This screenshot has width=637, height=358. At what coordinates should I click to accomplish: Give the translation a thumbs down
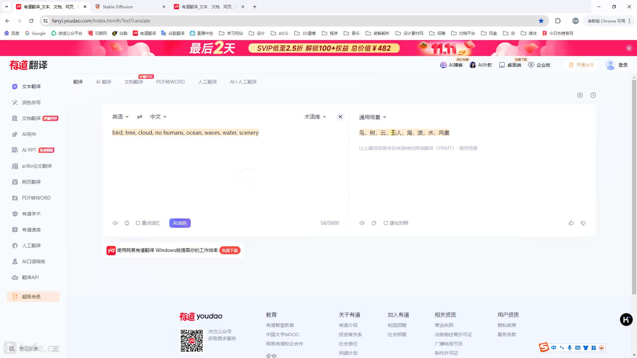coord(583,223)
